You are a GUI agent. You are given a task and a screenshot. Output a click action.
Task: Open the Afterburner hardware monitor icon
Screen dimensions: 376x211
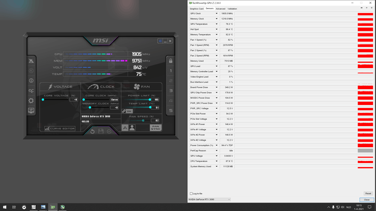(31, 111)
